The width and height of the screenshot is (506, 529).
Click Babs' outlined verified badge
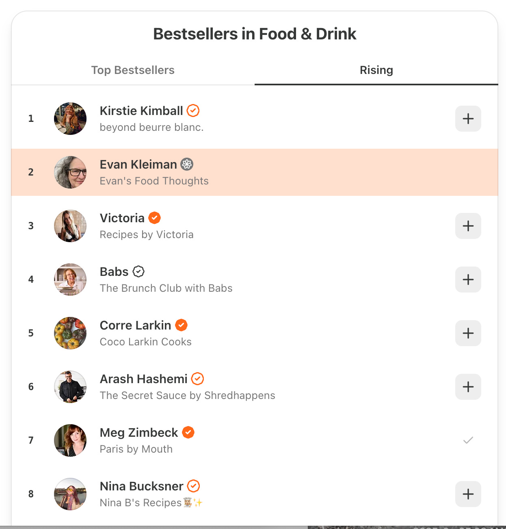138,271
